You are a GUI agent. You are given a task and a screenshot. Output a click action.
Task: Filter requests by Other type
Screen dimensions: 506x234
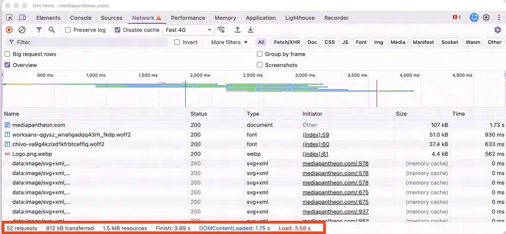[x=495, y=42]
